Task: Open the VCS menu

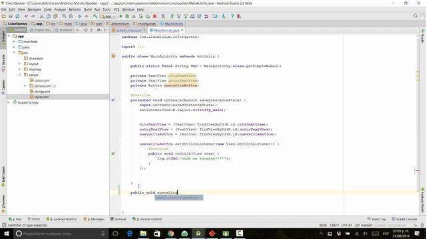Action: coord(116,9)
